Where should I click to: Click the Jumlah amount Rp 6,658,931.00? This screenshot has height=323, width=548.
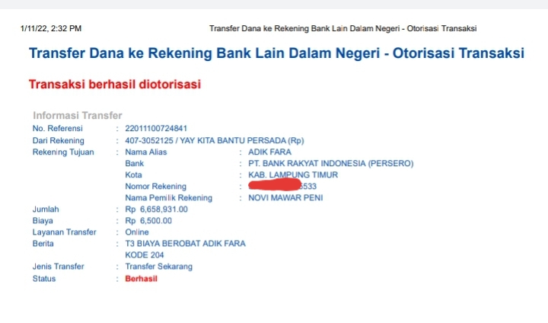[157, 209]
